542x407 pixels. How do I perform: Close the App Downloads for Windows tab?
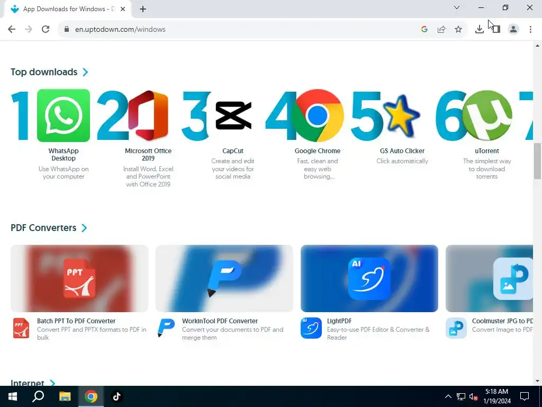tap(123, 9)
